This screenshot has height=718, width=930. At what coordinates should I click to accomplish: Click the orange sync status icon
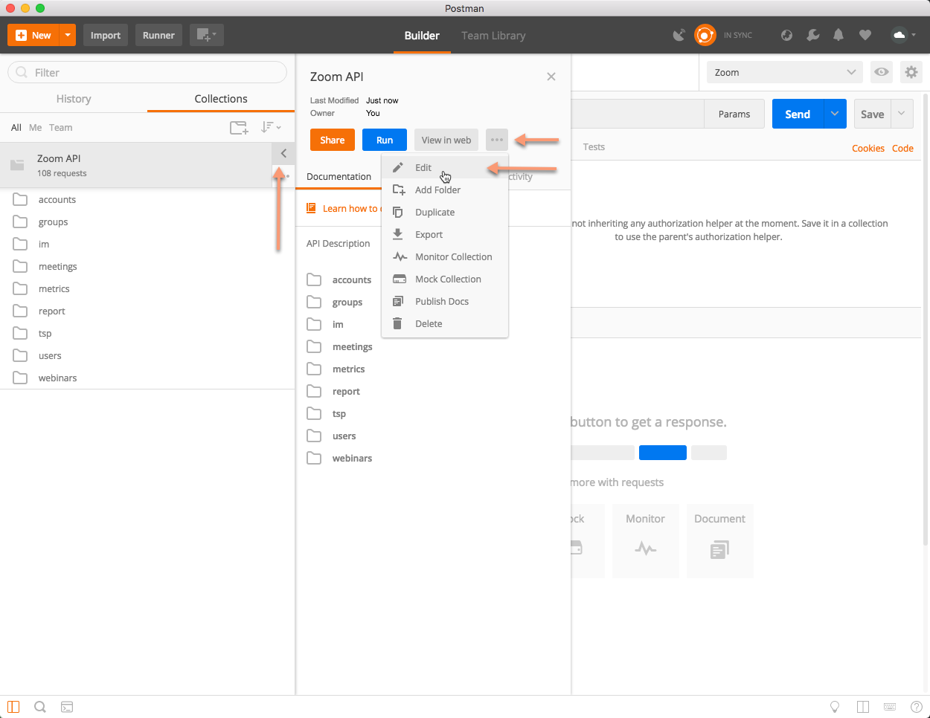(x=705, y=35)
